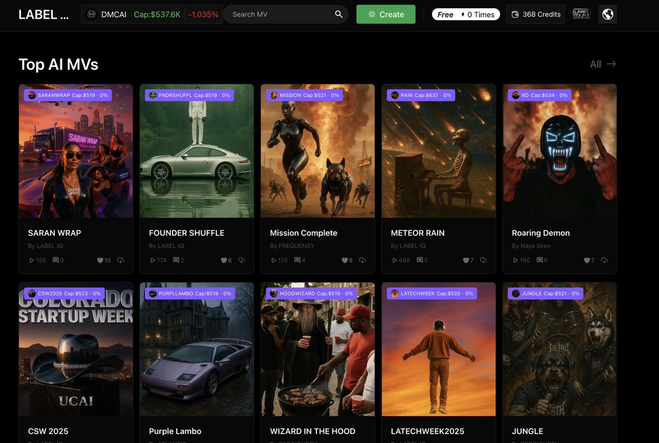Click the "LATECHWEEK2025" title text

pos(427,431)
